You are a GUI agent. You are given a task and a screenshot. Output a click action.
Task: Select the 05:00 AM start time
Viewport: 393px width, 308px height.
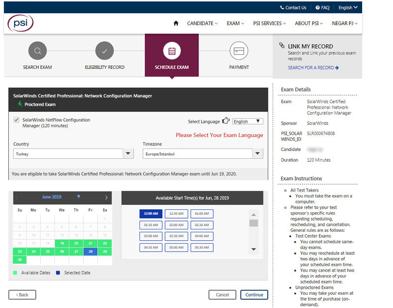click(176, 248)
